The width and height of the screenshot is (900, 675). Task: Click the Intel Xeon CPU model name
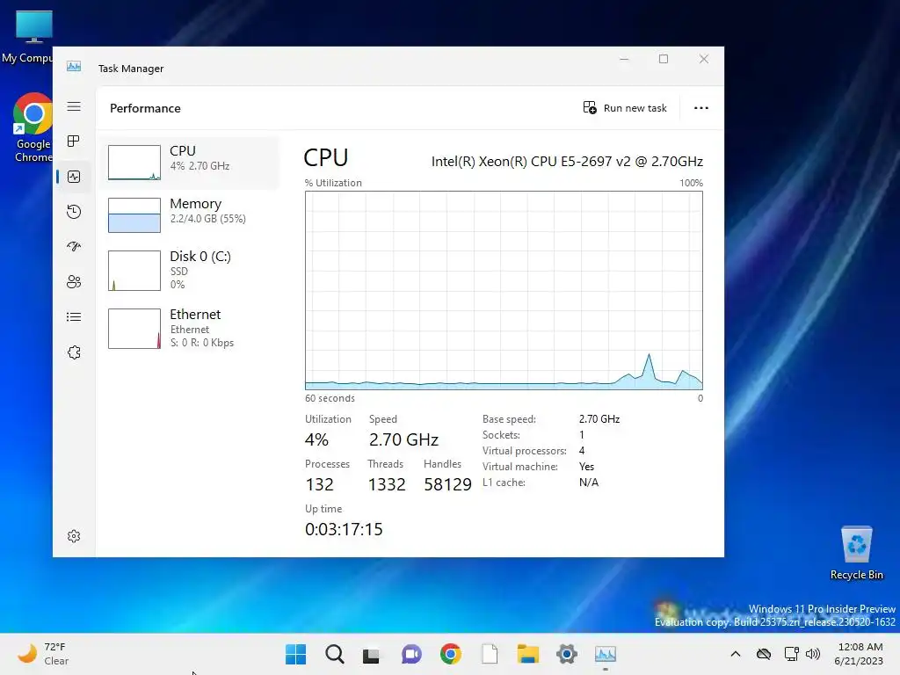[x=567, y=162]
